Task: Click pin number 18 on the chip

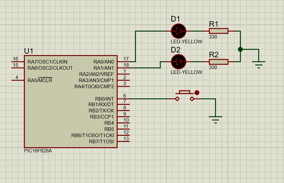Action: 126,65
